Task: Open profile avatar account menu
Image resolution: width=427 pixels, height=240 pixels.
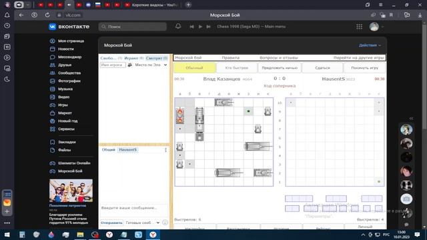Action: (x=376, y=27)
